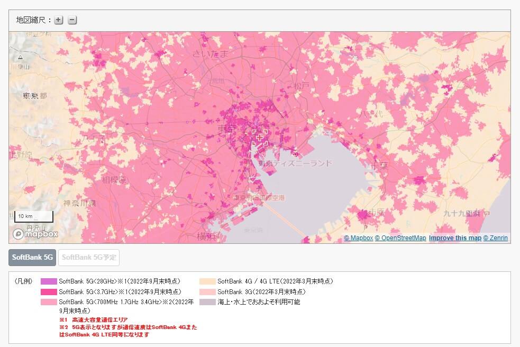
Task: Click the SoftBank 3G(2022年3月末時点) legend text
Action: click(261, 292)
